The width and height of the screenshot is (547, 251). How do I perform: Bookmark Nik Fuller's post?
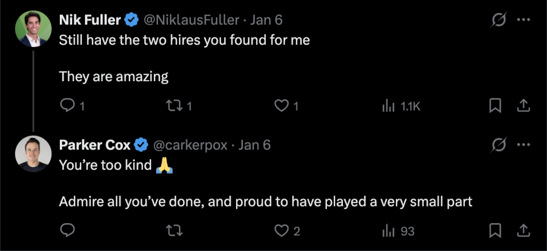(x=496, y=106)
